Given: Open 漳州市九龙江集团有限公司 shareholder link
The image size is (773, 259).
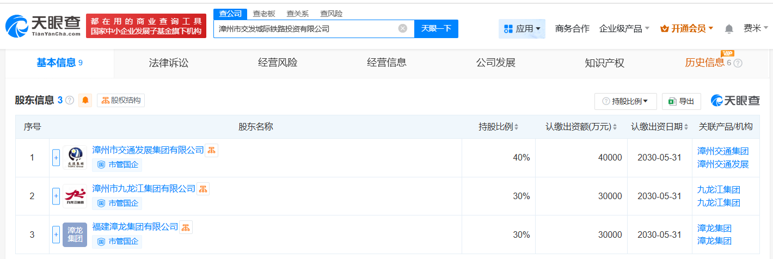Looking at the screenshot, I should point(144,189).
